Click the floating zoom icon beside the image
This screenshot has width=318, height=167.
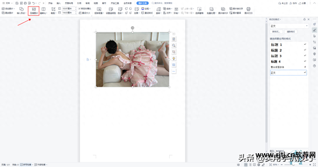pos(174,45)
